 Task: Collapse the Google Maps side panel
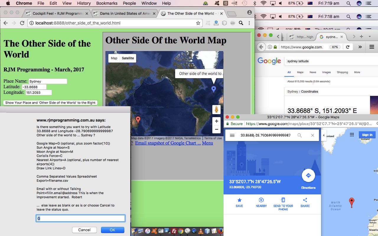tap(324, 135)
